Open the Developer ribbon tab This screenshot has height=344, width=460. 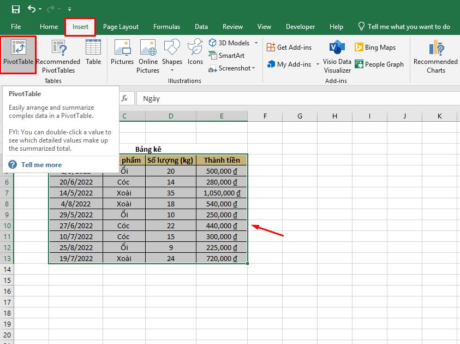pyautogui.click(x=300, y=26)
